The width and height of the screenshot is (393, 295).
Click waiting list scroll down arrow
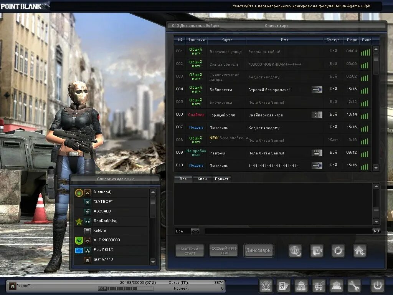pyautogui.click(x=153, y=262)
